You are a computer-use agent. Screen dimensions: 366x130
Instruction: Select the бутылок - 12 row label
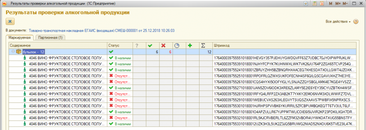(x=34, y=52)
